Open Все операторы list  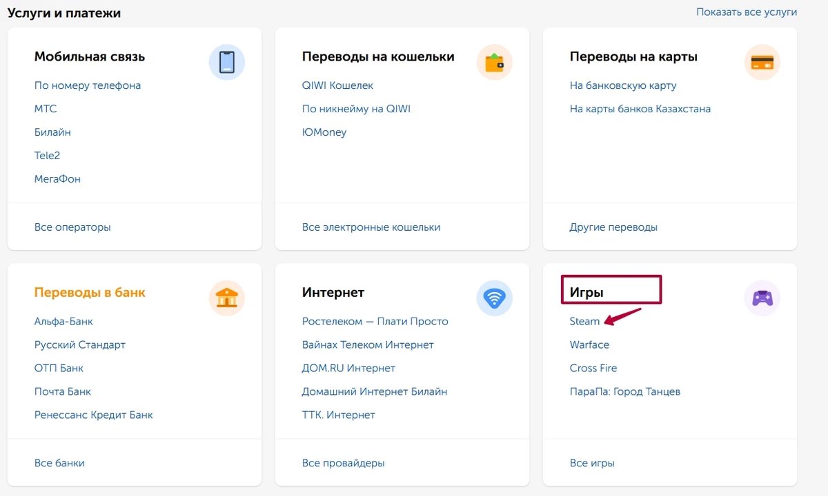point(72,227)
